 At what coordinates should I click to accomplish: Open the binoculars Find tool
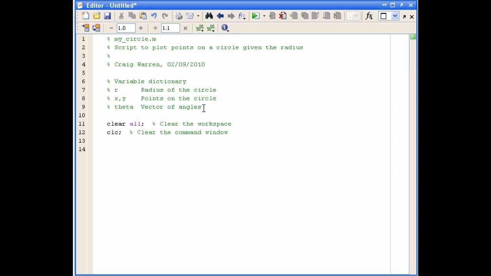pos(209,16)
